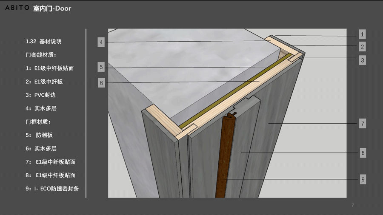Select the number 8 callout box
This screenshot has width=383, height=215.
tap(363, 153)
